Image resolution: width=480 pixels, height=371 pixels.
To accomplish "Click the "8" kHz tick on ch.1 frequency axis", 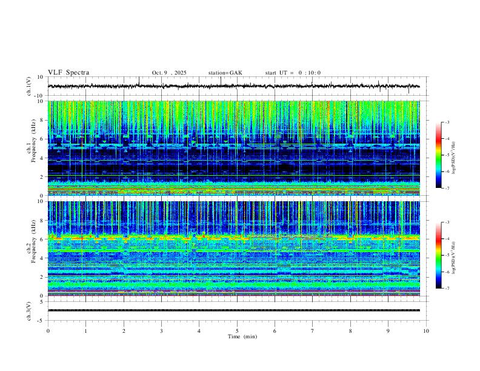I will pyautogui.click(x=42, y=120).
